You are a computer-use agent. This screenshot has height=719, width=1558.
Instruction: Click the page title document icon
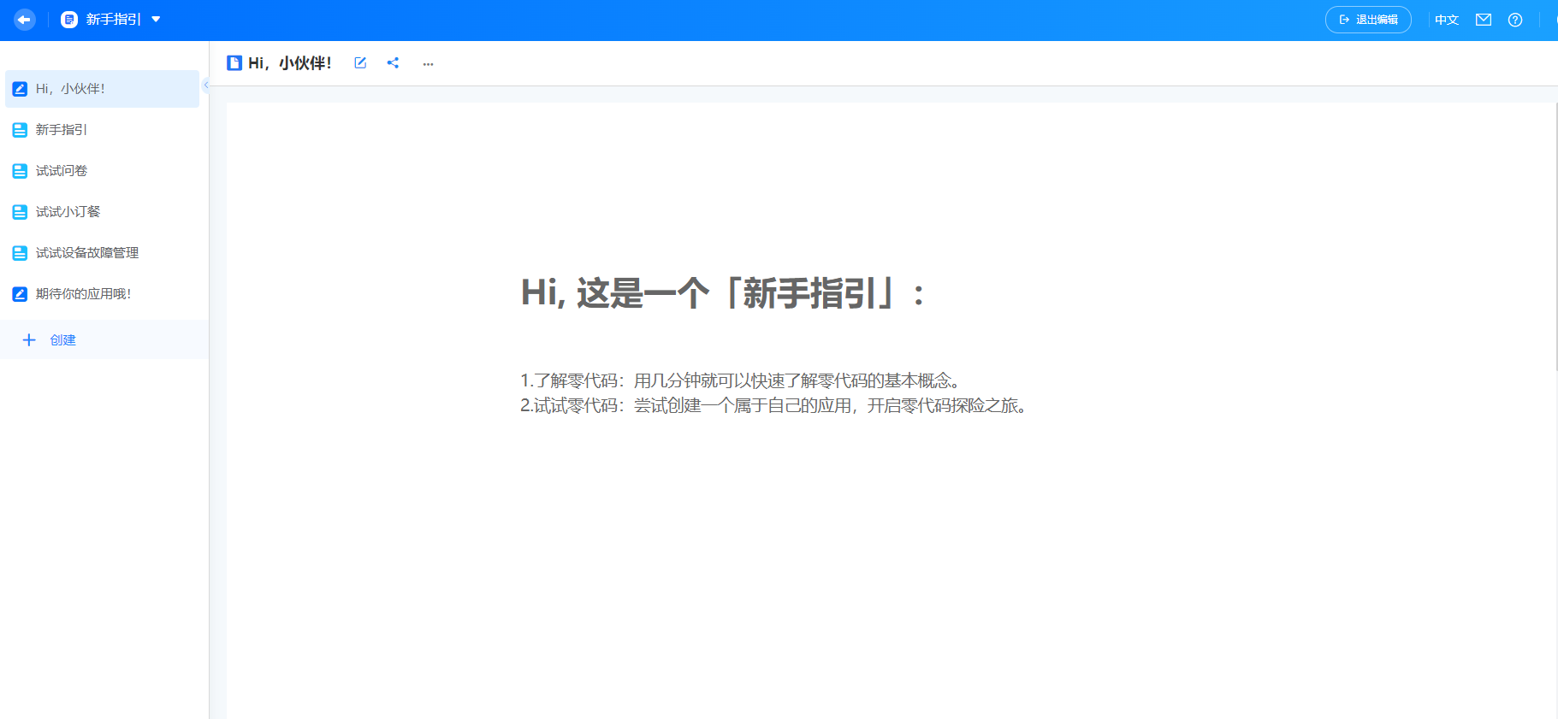(x=234, y=63)
